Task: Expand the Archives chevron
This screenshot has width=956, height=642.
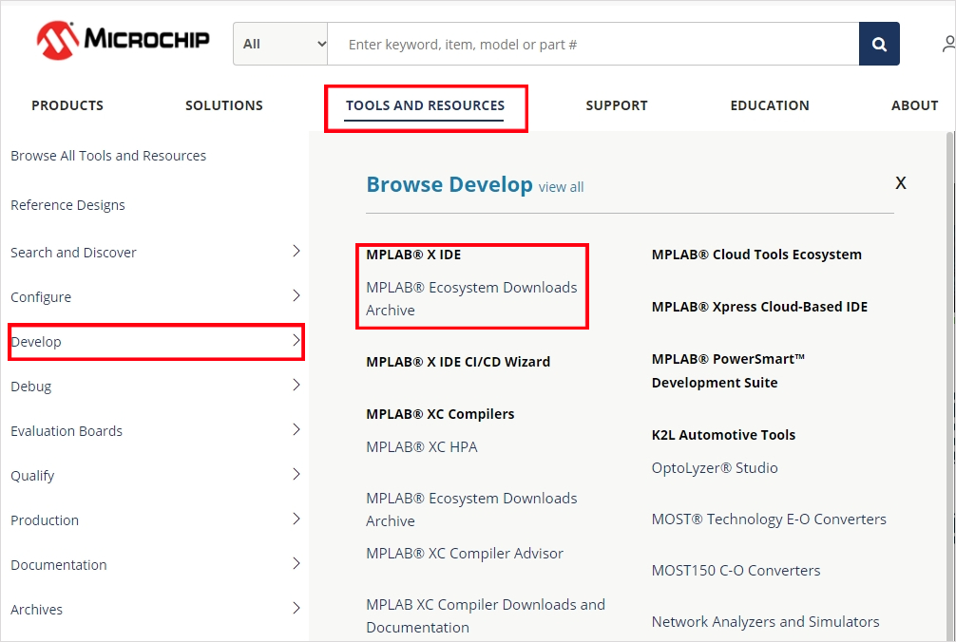Action: tap(296, 608)
